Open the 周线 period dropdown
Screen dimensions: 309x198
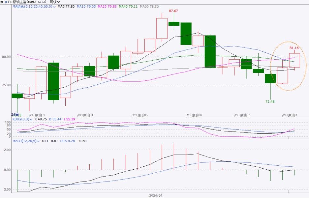point(56,2)
